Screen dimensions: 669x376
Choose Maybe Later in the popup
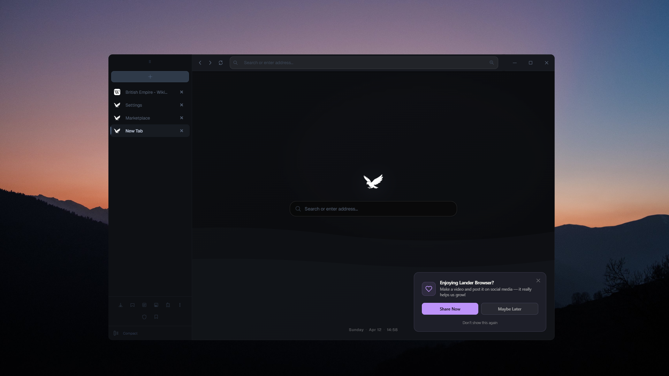click(509, 309)
